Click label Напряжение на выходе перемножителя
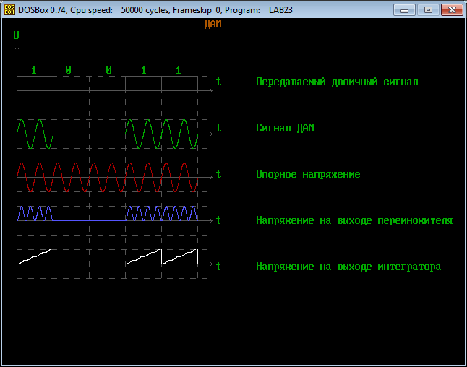The height and width of the screenshot is (367, 467). [x=354, y=220]
